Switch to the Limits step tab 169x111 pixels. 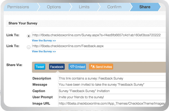click(84, 7)
